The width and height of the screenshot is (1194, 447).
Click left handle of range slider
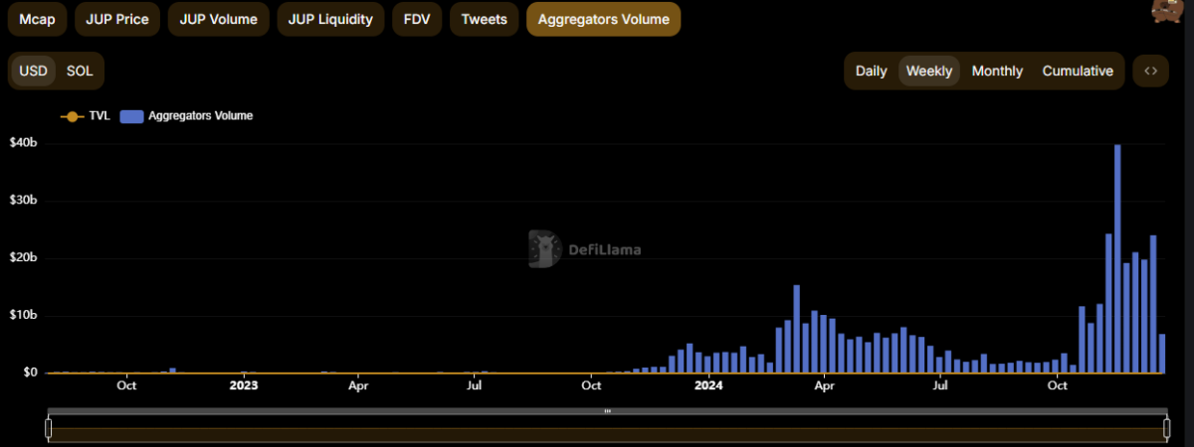(x=48, y=428)
